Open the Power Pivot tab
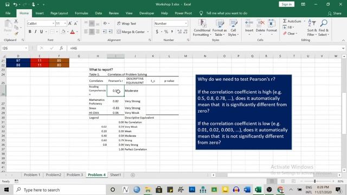 coord(183,13)
